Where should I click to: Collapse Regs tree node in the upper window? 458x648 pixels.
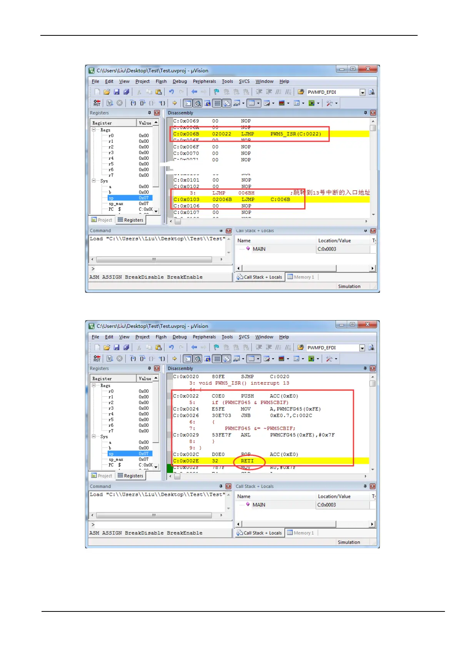(93, 130)
